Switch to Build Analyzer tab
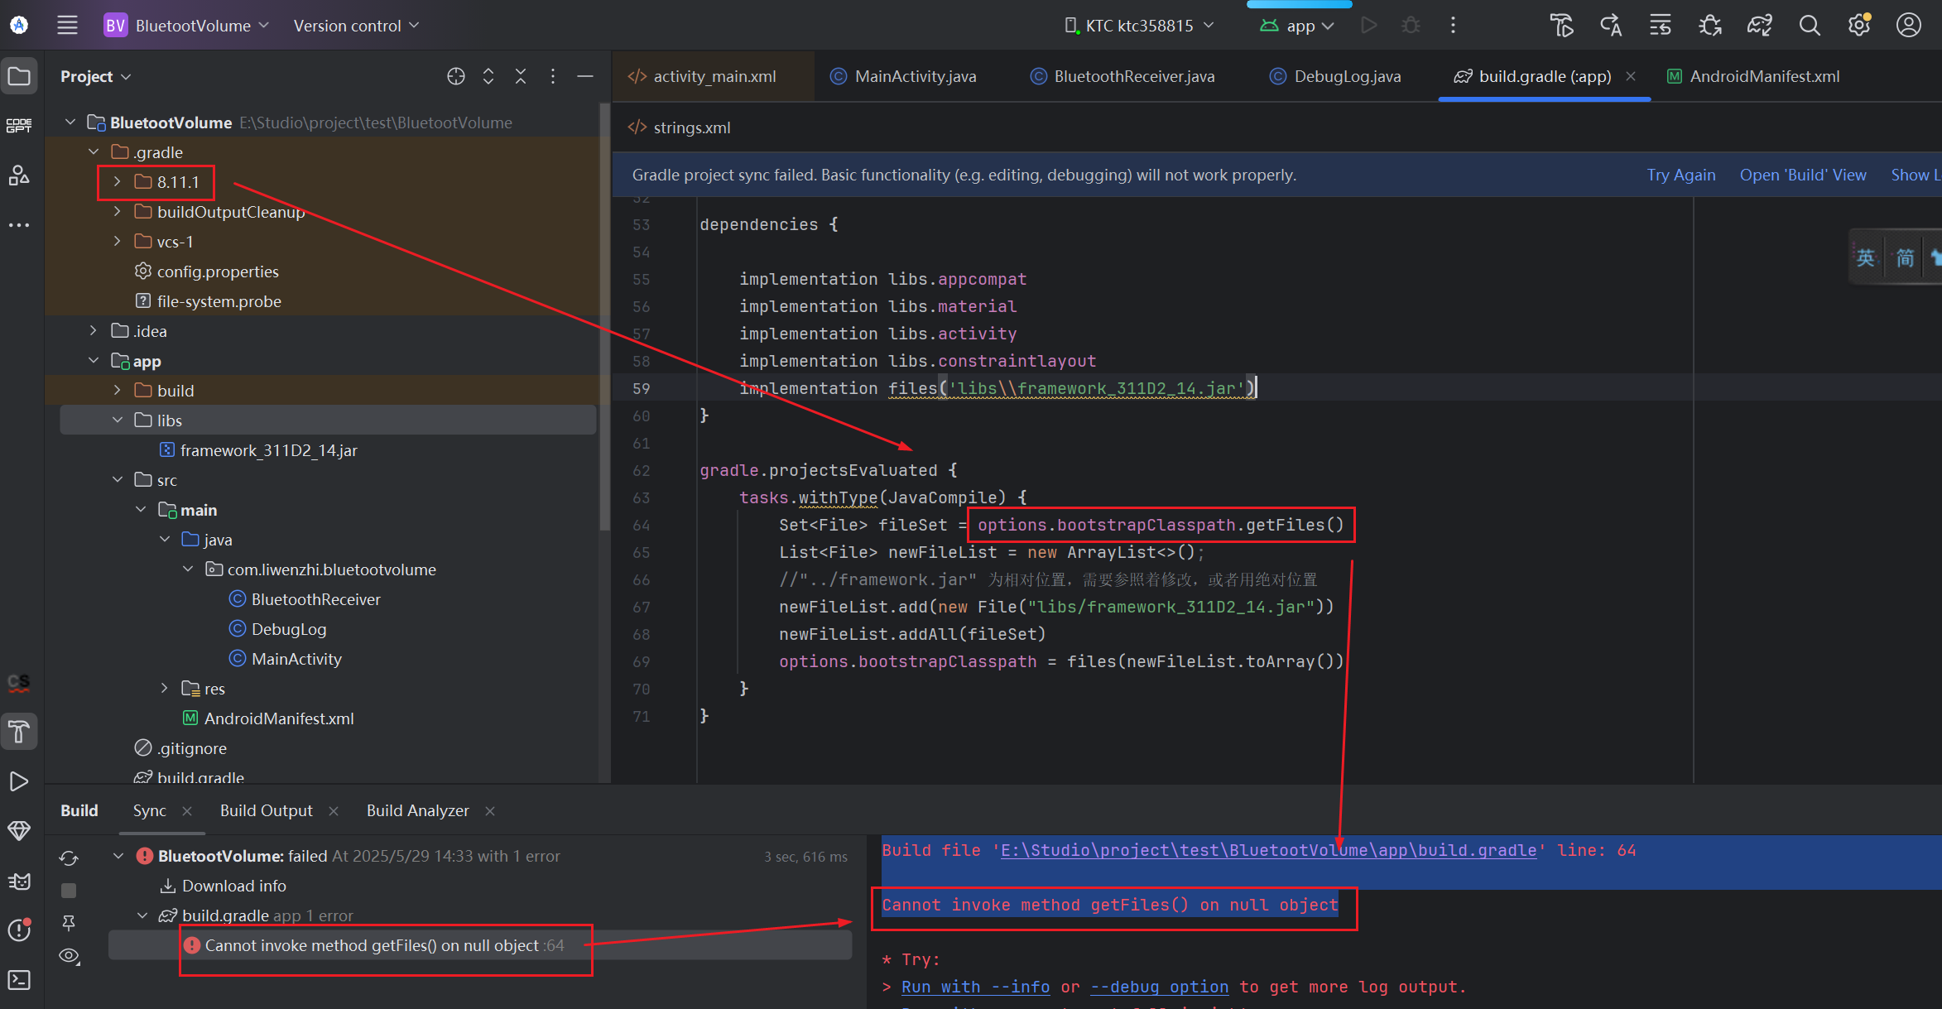The height and width of the screenshot is (1009, 1942). (418, 810)
